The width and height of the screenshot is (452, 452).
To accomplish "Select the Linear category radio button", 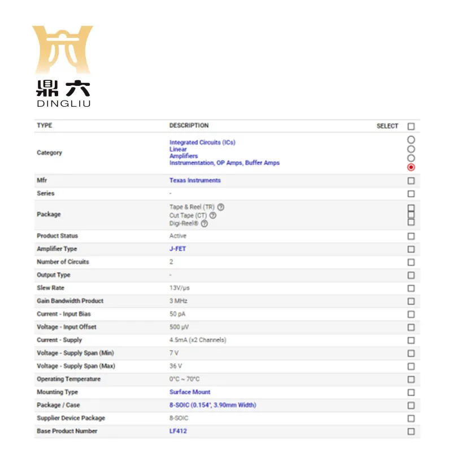I will coord(411,149).
